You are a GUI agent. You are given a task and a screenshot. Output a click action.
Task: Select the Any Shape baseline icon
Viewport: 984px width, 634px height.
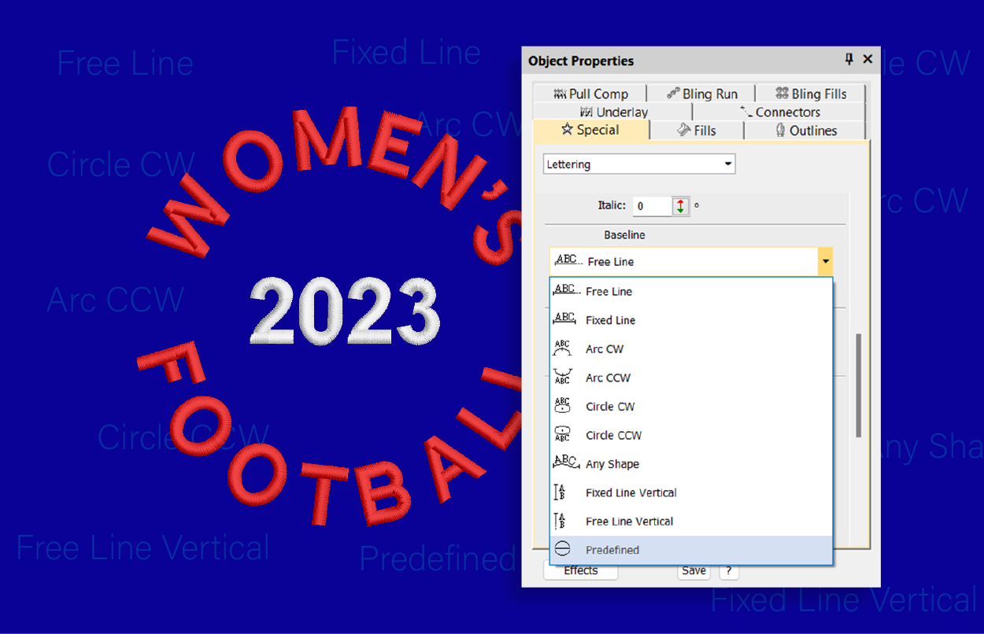(x=565, y=463)
